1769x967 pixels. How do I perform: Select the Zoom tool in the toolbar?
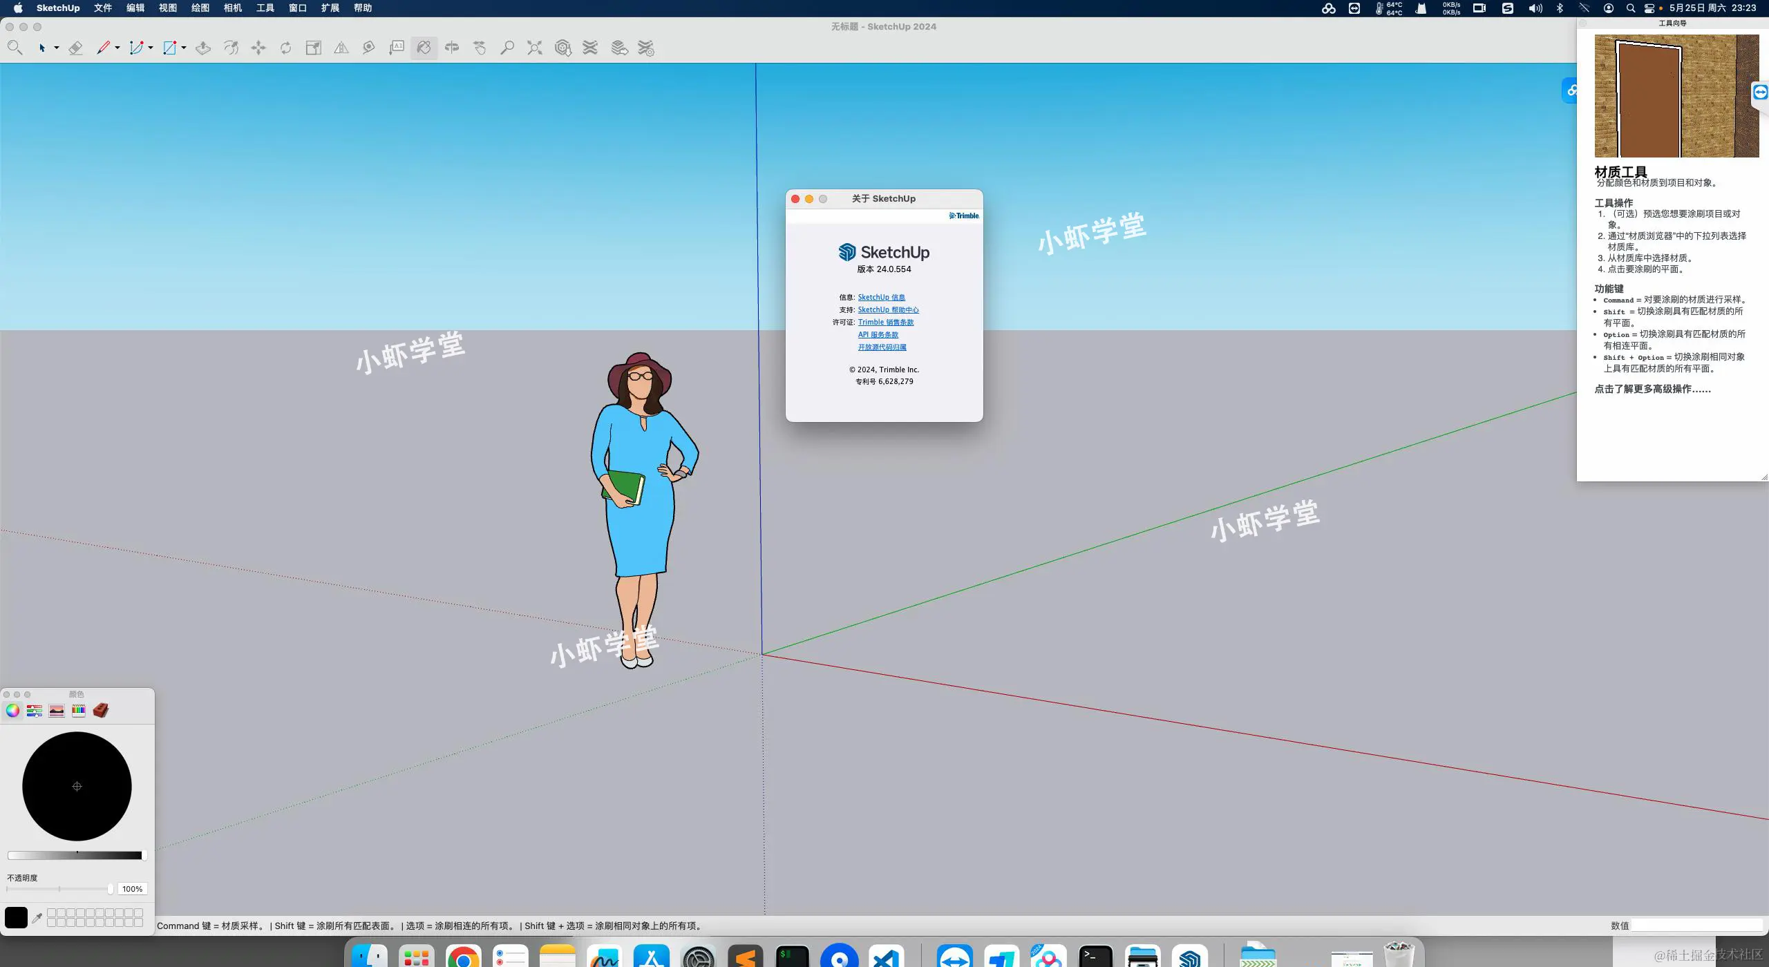[x=508, y=48]
